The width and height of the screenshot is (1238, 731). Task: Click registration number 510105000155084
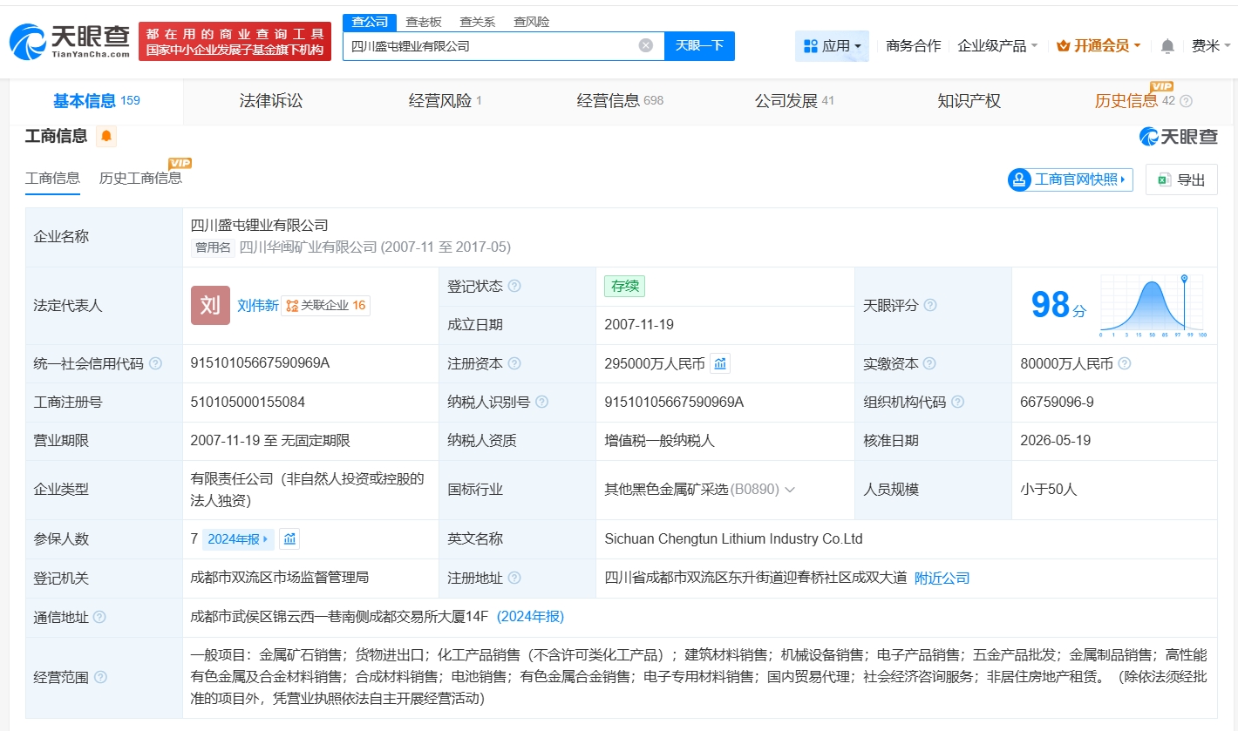pos(248,402)
